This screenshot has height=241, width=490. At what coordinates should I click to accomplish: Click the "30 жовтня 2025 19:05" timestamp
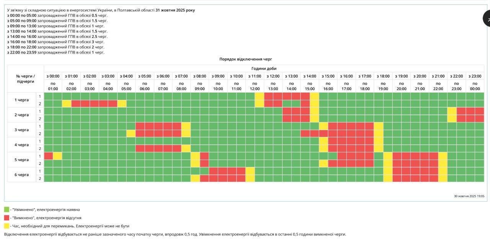pyautogui.click(x=469, y=196)
